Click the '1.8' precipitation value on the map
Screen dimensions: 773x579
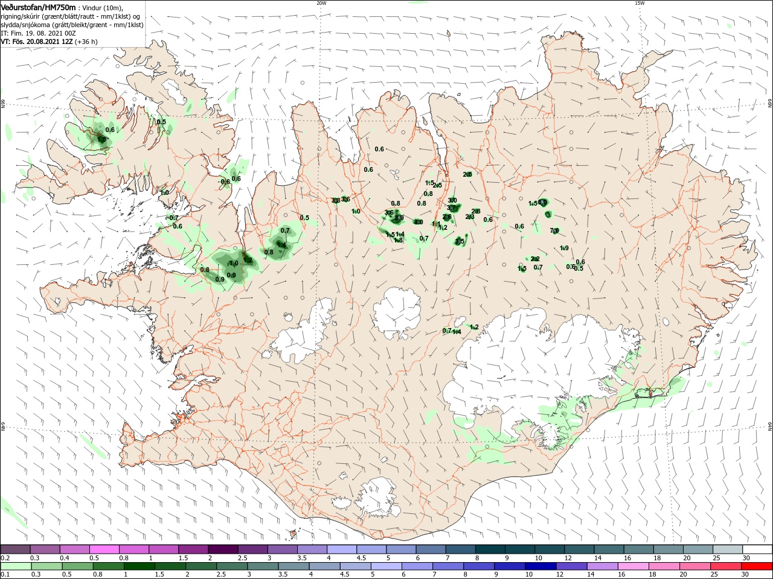[x=398, y=240]
